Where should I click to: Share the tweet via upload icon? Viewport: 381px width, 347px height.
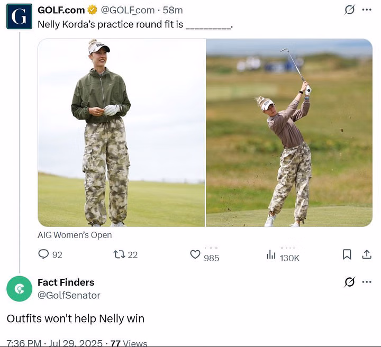366,254
